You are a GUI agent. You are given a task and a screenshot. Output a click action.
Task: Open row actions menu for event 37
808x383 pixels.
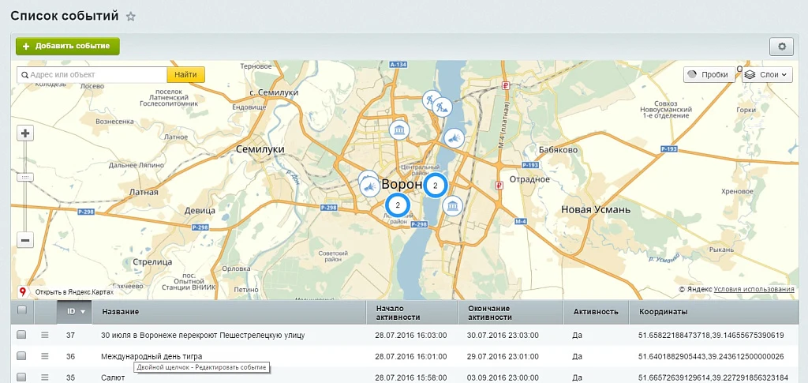[x=45, y=335]
